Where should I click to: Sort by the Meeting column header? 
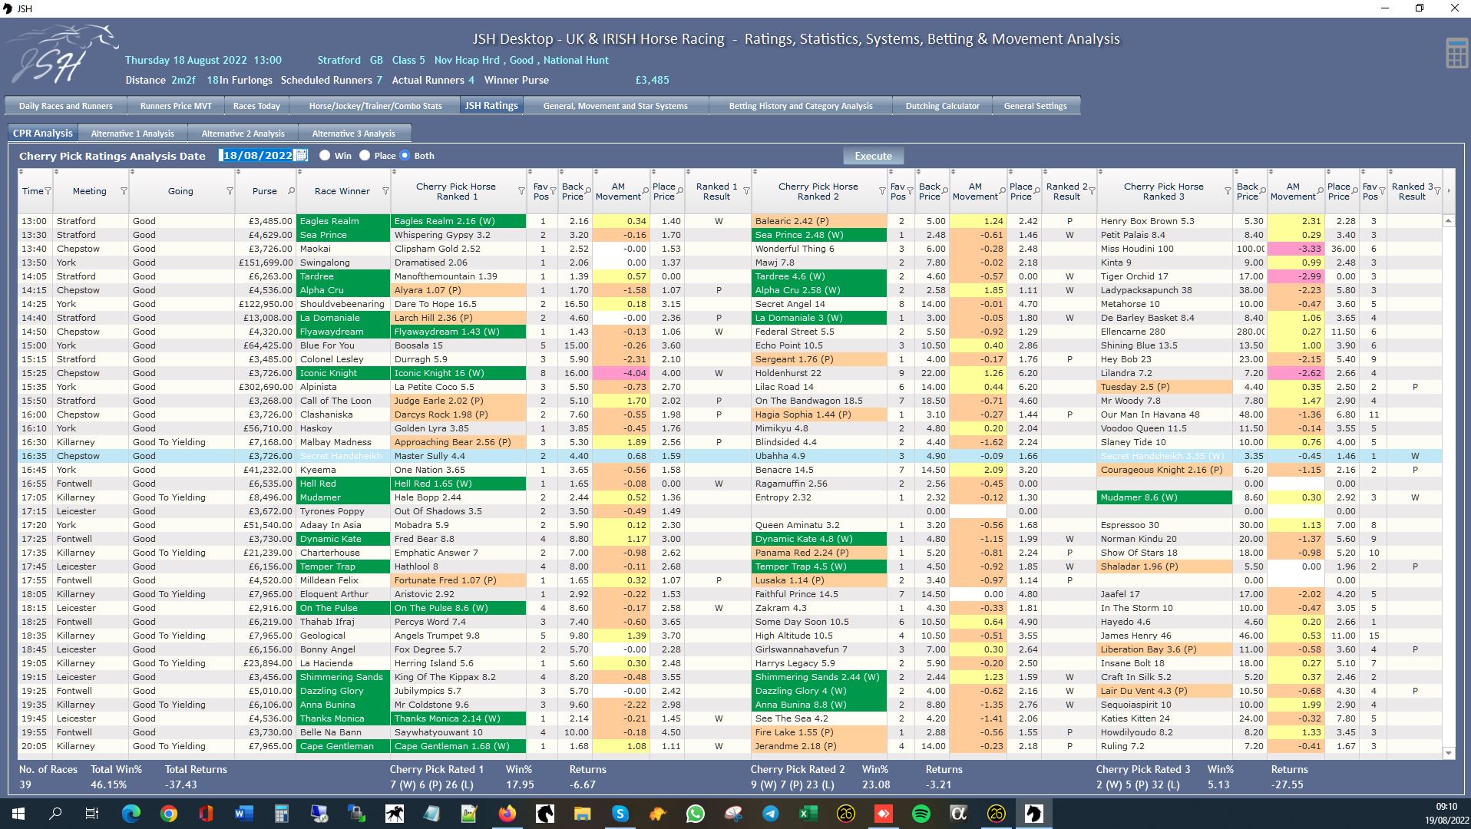point(90,191)
